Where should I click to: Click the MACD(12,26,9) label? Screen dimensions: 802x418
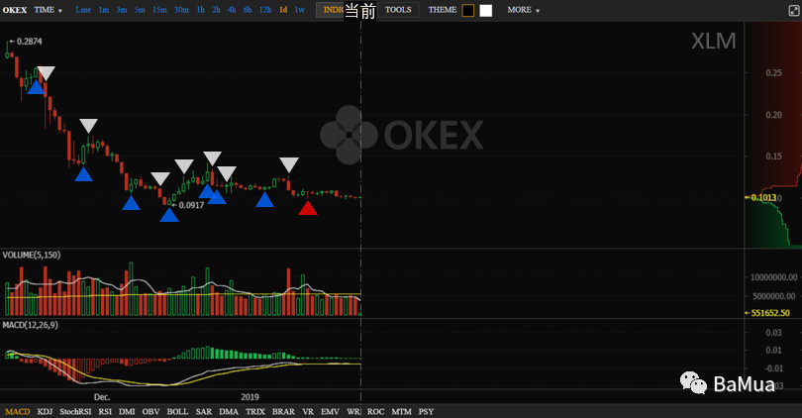point(30,325)
